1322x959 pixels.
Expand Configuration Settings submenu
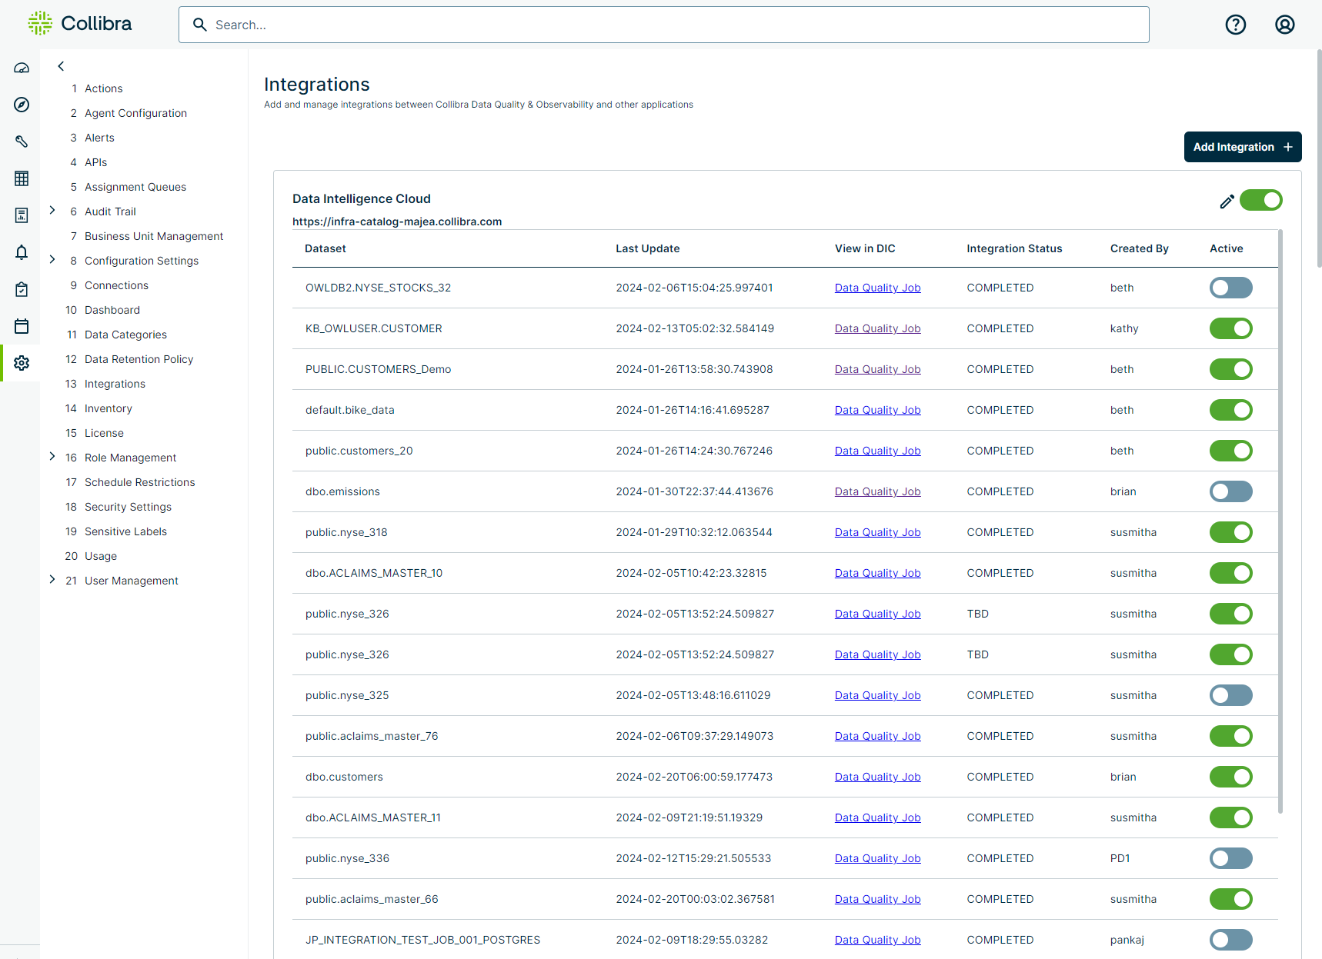tap(52, 260)
